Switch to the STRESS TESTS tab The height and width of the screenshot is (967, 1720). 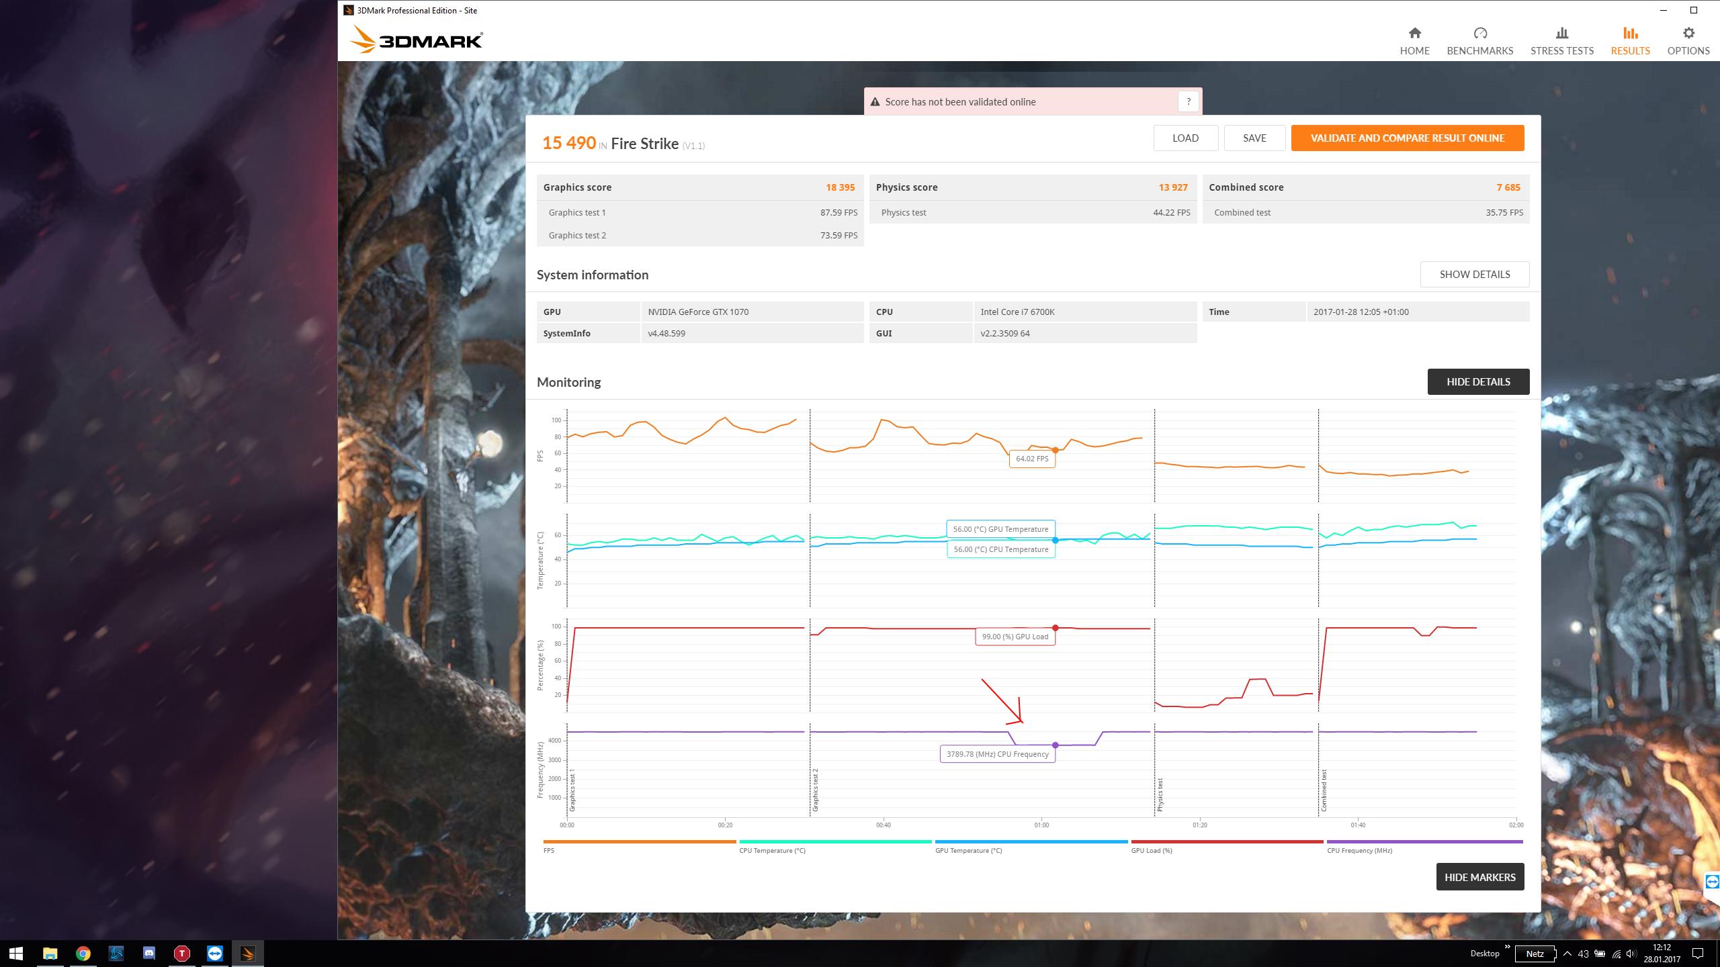(x=1561, y=41)
